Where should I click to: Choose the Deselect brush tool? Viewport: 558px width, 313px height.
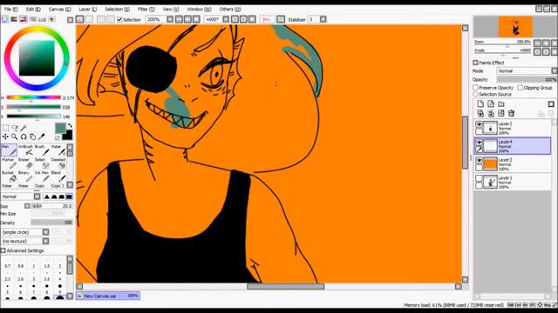tap(58, 163)
